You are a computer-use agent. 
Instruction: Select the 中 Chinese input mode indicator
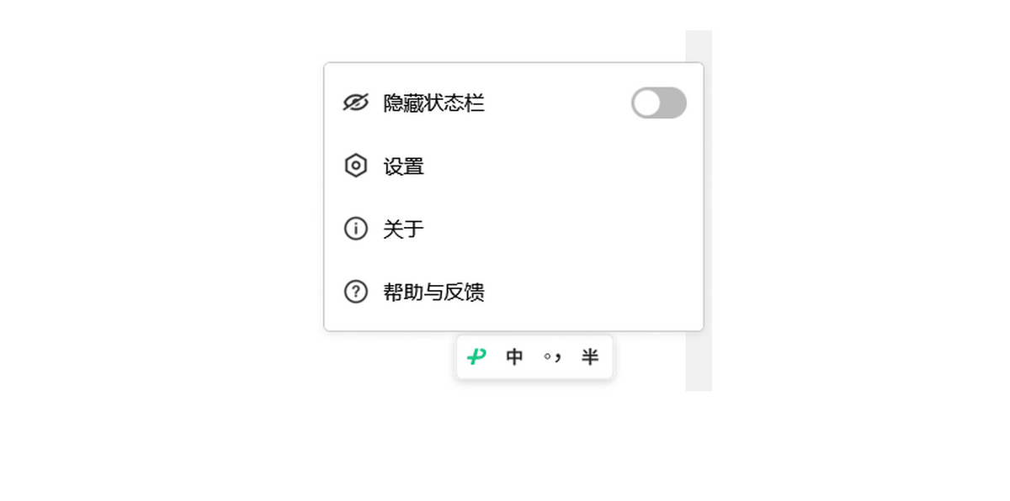coord(515,357)
